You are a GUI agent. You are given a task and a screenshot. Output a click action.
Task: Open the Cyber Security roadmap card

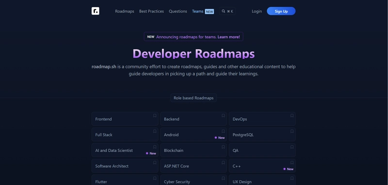coord(194,180)
